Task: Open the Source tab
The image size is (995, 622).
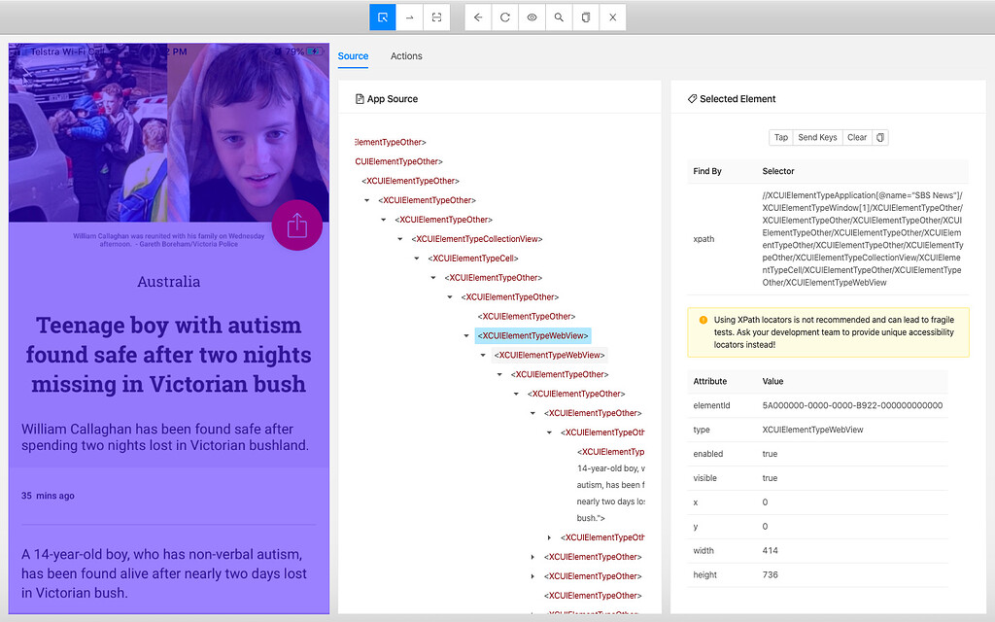Action: (x=353, y=55)
